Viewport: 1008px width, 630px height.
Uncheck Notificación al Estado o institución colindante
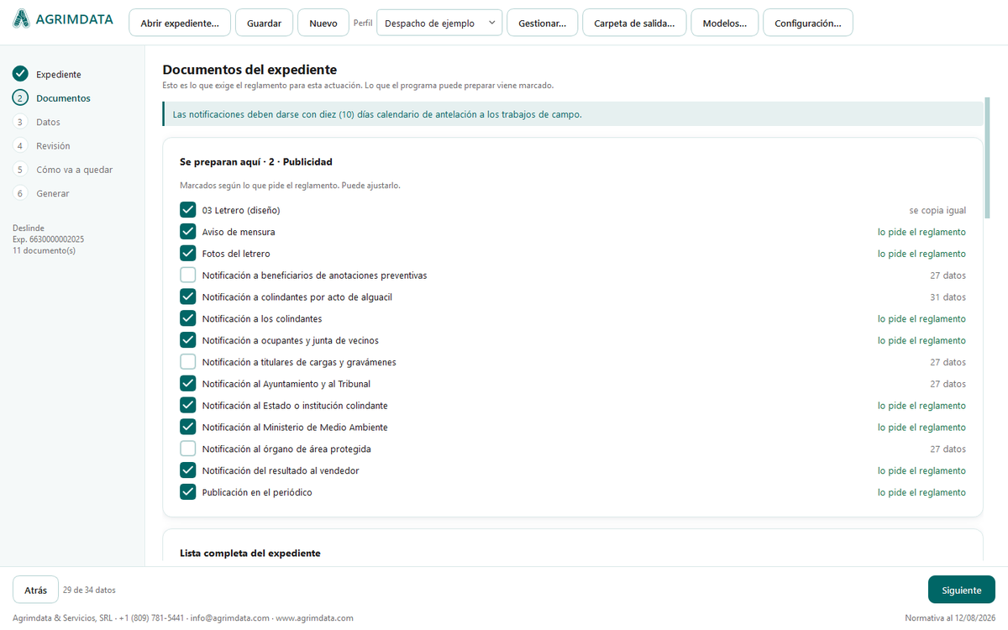[x=188, y=406]
